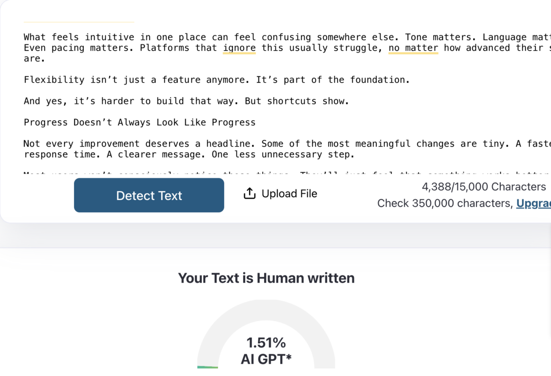Click the Detect Text button
Viewport: 551px width, 376px height.
click(149, 195)
